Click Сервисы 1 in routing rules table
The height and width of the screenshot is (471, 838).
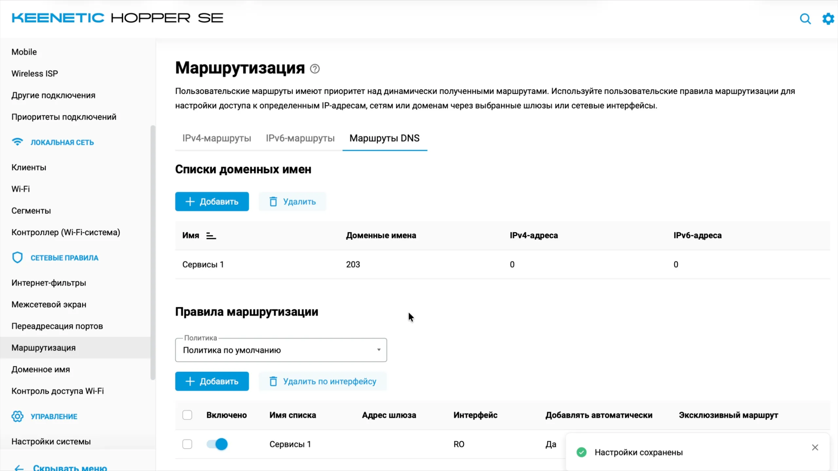[290, 444]
